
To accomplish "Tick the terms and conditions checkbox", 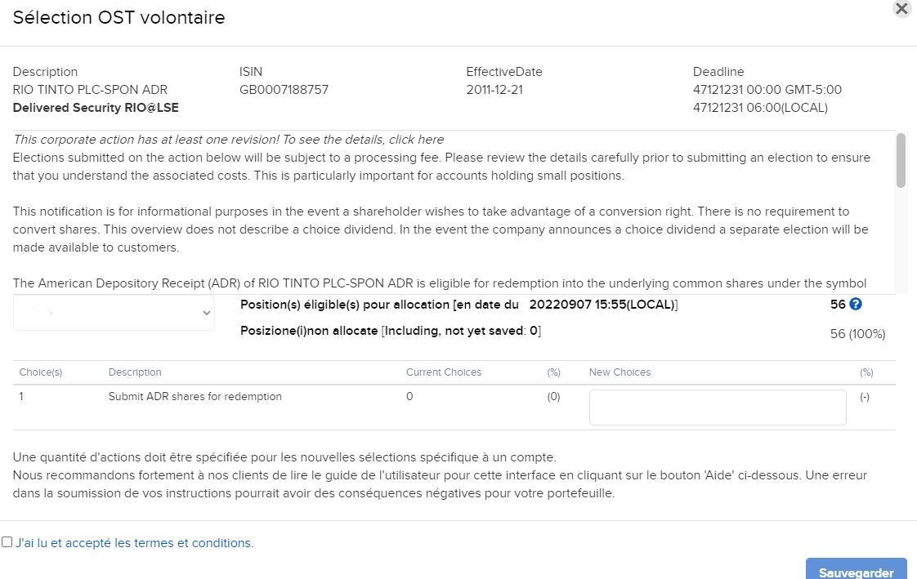I will (7, 541).
